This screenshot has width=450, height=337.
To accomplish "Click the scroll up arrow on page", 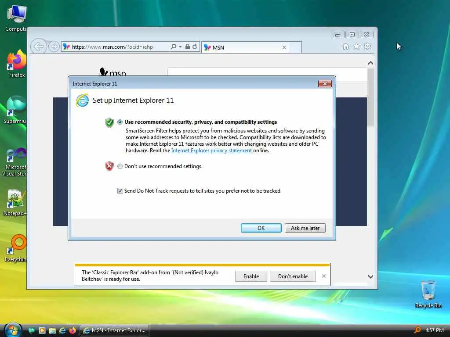I will [370, 63].
